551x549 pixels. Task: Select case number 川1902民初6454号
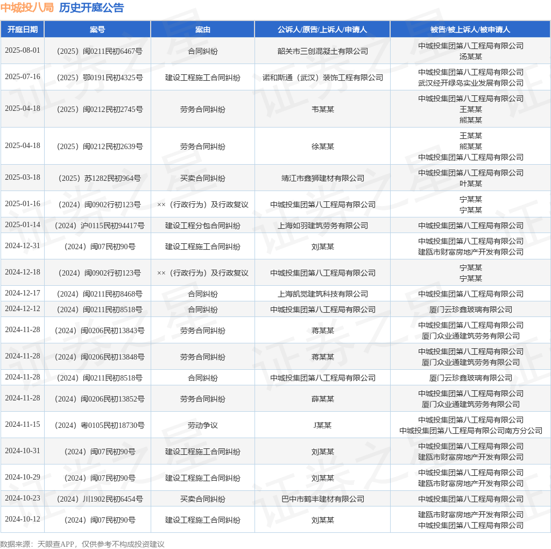click(100, 499)
